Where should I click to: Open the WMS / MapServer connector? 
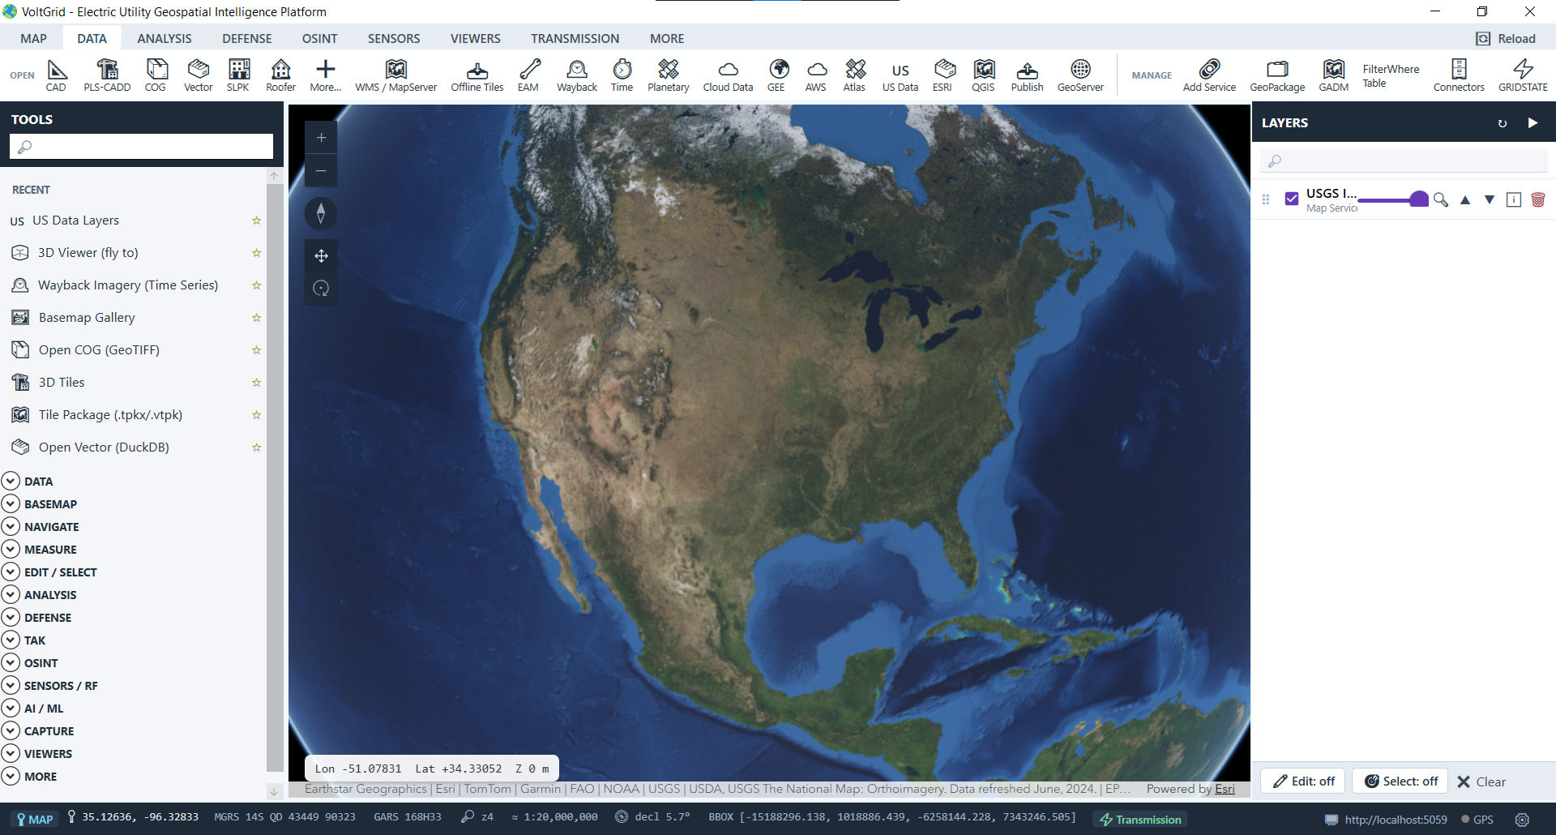click(x=396, y=75)
